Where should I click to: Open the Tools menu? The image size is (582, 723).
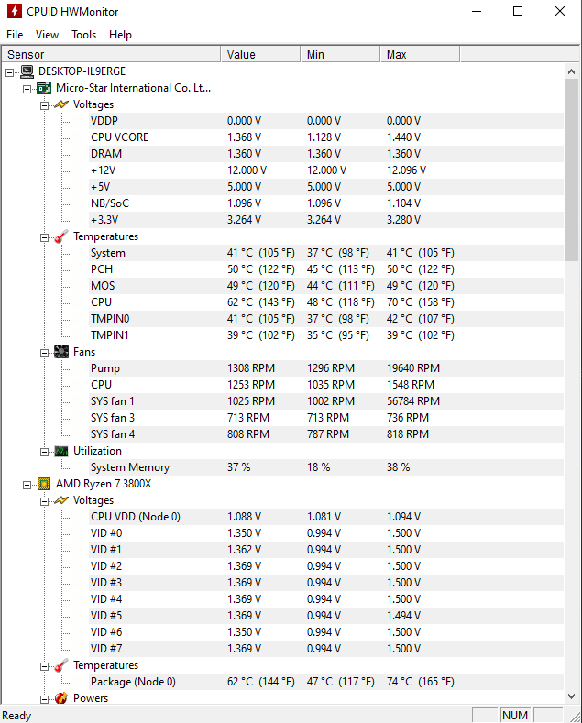84,35
